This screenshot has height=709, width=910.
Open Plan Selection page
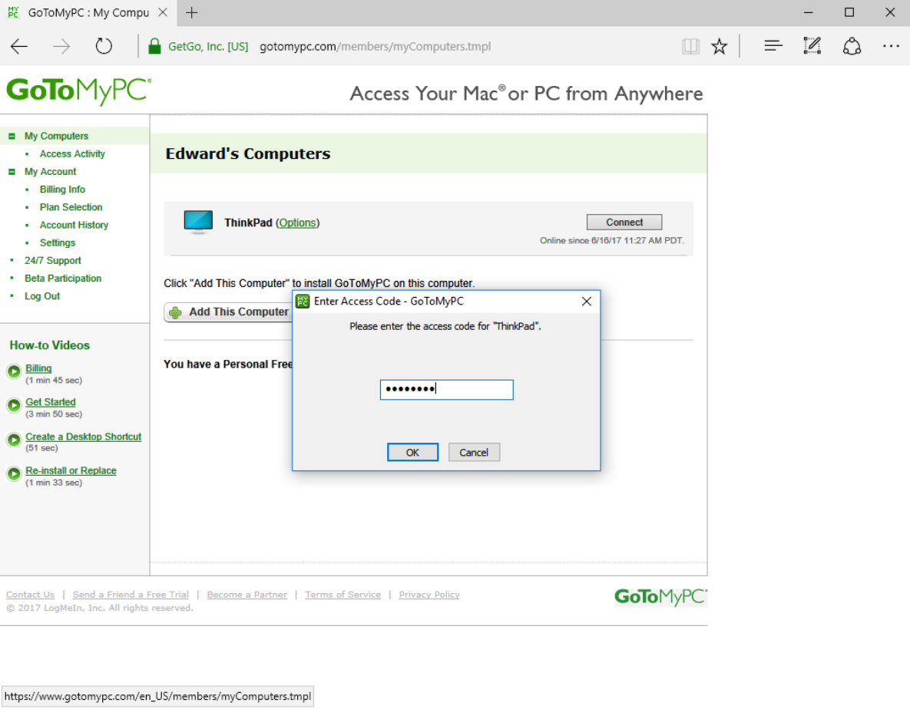[71, 207]
